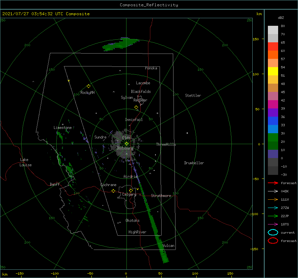Click the 'Banff' map label
Screen dimensions: 298x278
coord(55,184)
